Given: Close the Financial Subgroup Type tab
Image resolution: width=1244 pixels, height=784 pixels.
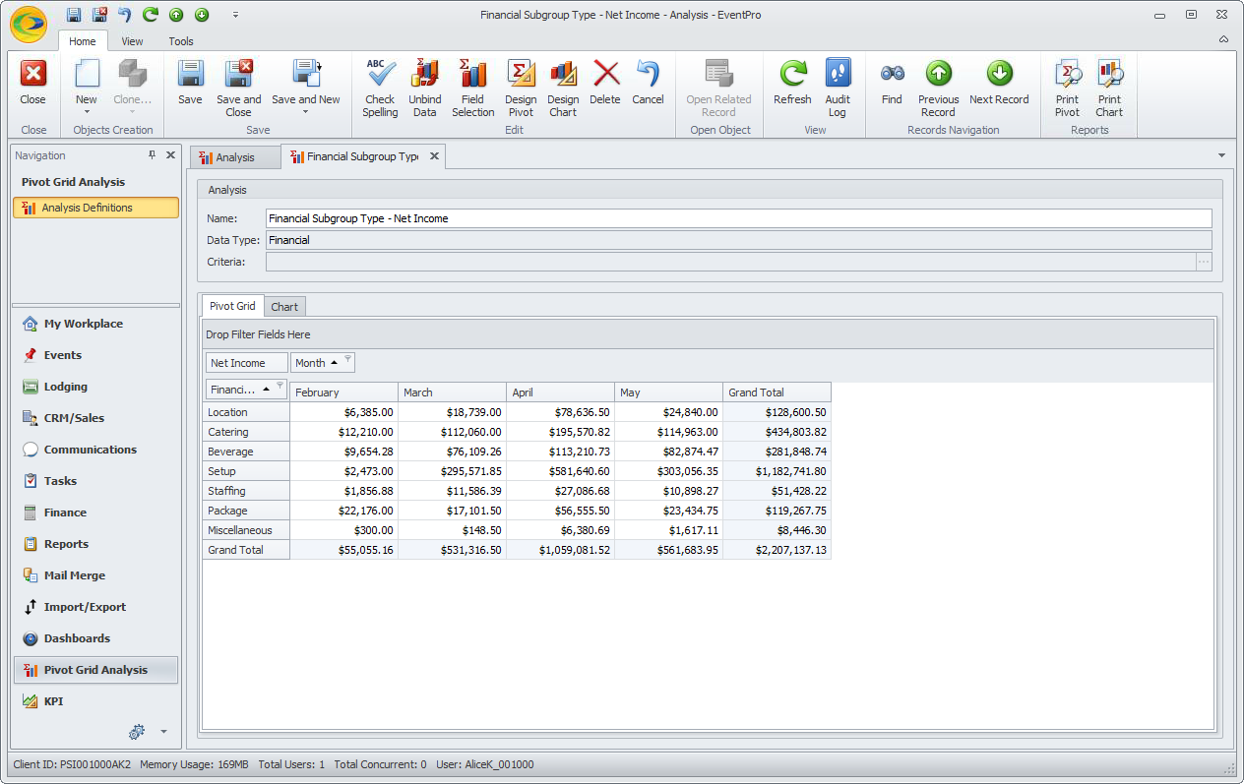Looking at the screenshot, I should [433, 156].
